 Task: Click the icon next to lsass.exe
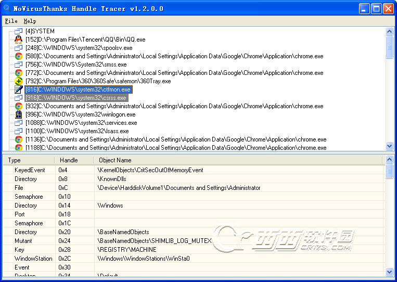click(x=18, y=131)
